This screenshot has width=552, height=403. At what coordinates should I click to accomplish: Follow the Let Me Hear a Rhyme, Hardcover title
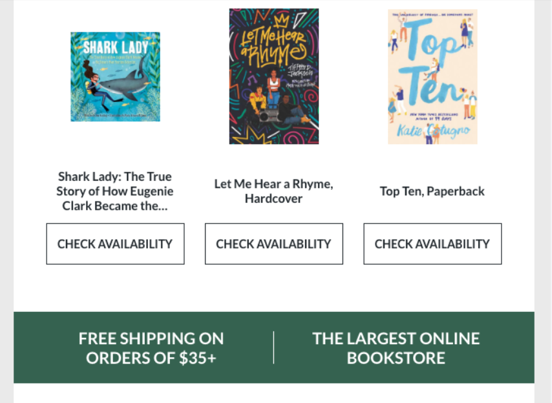274,191
